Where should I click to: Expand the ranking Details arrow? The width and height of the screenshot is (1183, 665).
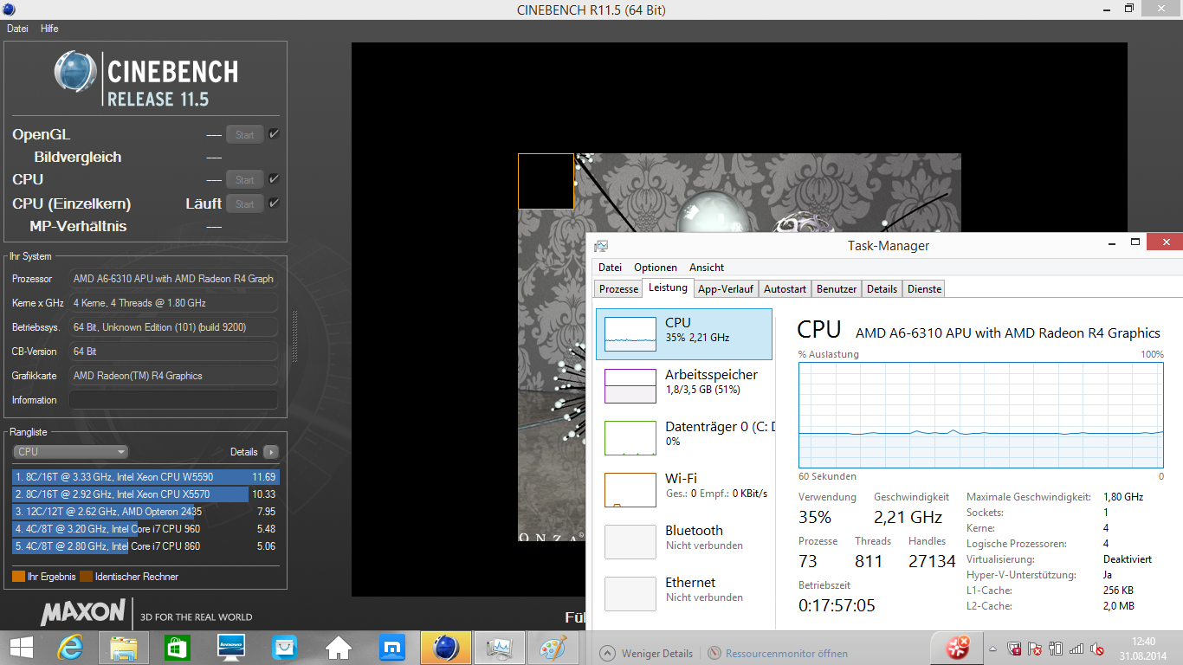coord(271,452)
